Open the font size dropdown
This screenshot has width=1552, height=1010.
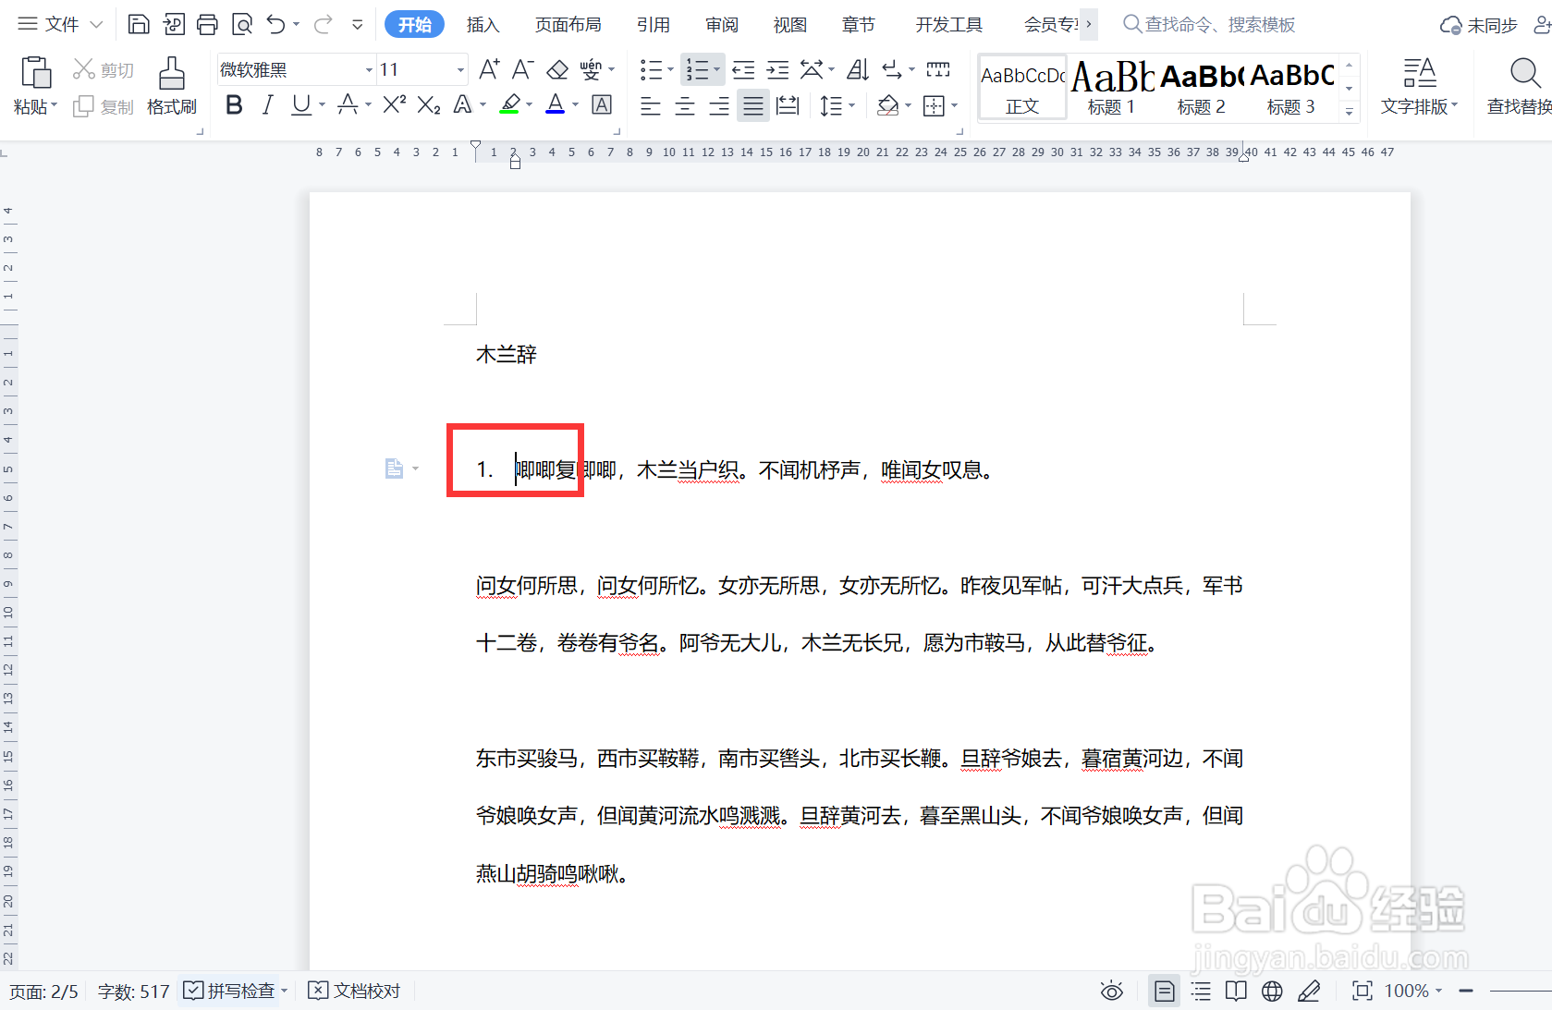coord(460,70)
